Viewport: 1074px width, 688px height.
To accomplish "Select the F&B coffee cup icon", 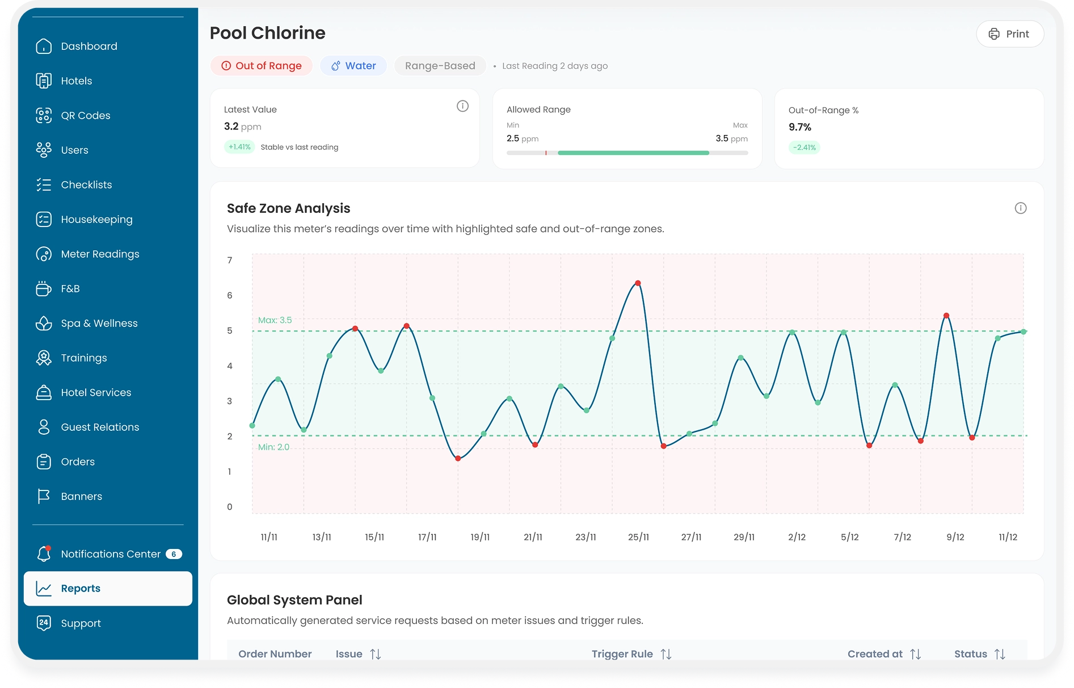I will click(x=44, y=289).
